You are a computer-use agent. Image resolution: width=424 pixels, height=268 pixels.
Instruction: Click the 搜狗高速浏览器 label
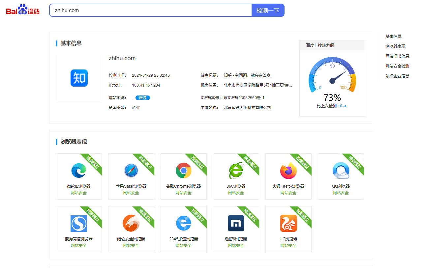point(78,239)
